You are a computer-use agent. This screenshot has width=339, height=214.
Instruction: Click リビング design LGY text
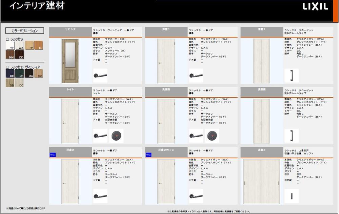click(109, 48)
